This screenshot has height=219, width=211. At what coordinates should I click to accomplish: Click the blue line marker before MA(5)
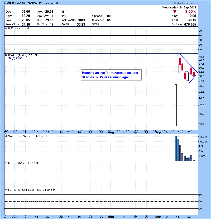(6, 58)
